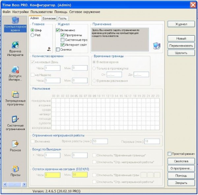This screenshot has height=195, width=198.
Task: Click the yellow Часы remaining time field
Action: pos(52,175)
